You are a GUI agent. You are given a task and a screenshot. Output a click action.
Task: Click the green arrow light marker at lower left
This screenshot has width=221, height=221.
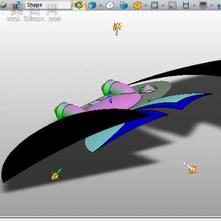[x=56, y=174]
